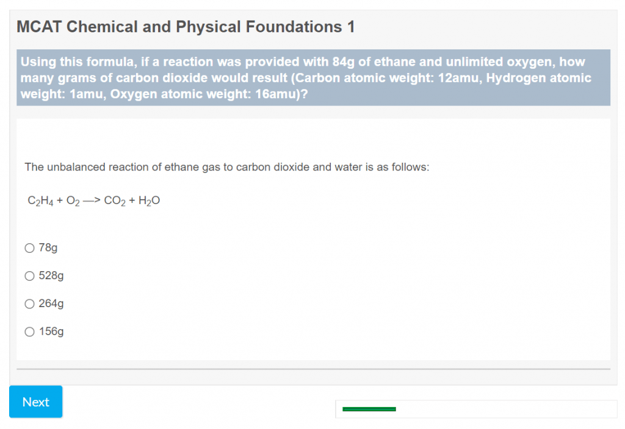Click the "156g" answer label text
The image size is (625, 429).
click(51, 331)
